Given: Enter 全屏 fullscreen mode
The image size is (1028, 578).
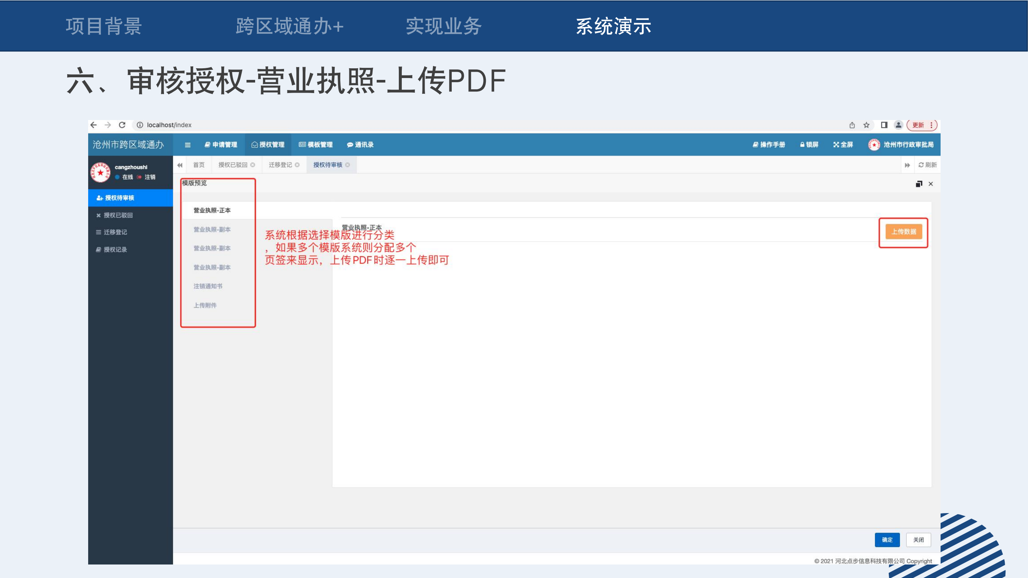Looking at the screenshot, I should pos(843,144).
